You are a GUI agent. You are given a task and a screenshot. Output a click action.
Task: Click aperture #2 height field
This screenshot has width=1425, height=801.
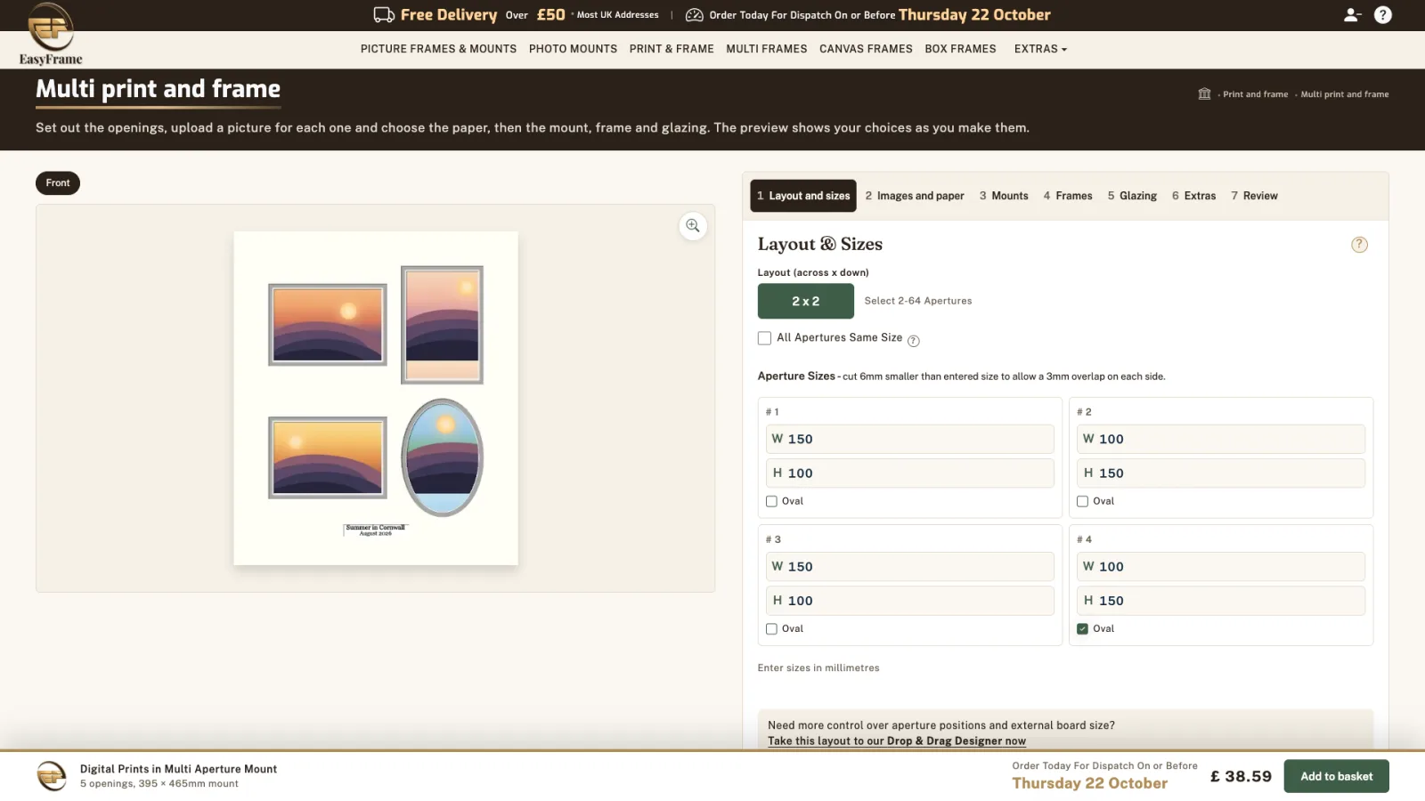click(x=1220, y=473)
